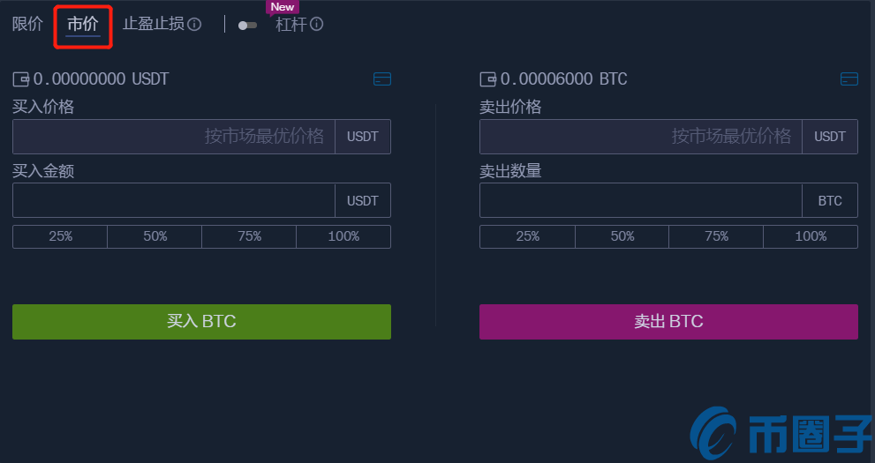Click the info icon next to 杠杆
The width and height of the screenshot is (875, 463).
[x=317, y=25]
